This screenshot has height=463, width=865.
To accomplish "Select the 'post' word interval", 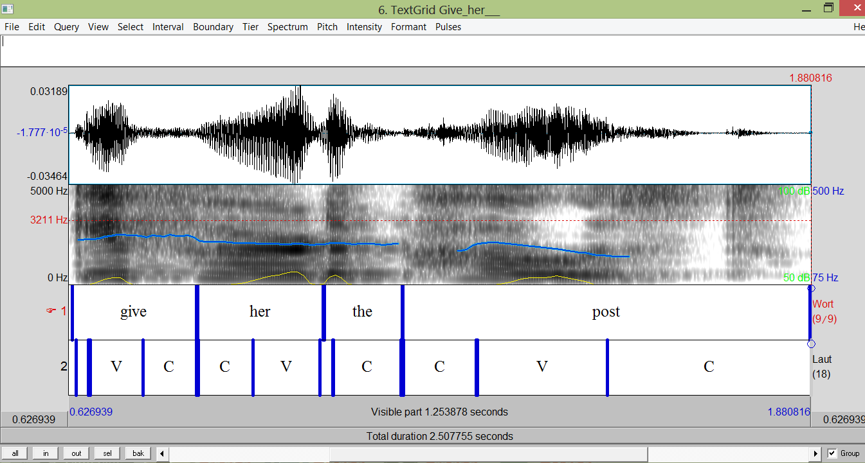I will (606, 312).
